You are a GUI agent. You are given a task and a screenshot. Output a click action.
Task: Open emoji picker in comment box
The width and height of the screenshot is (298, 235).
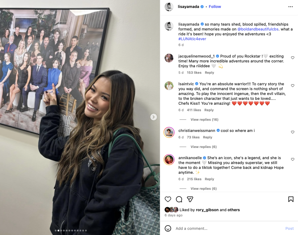168,228
